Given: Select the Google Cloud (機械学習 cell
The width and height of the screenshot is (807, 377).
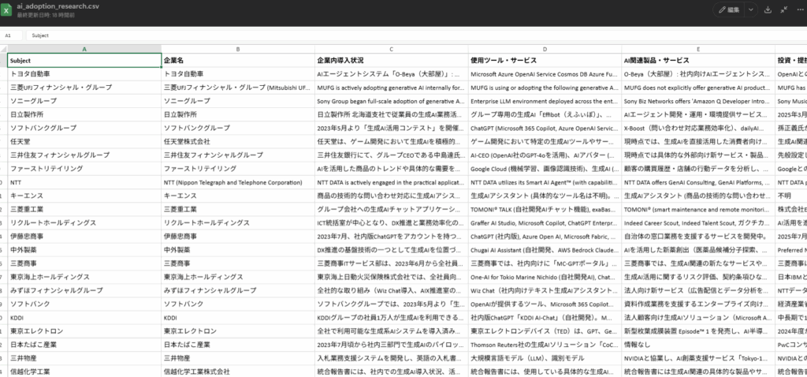Looking at the screenshot, I should click(545, 169).
